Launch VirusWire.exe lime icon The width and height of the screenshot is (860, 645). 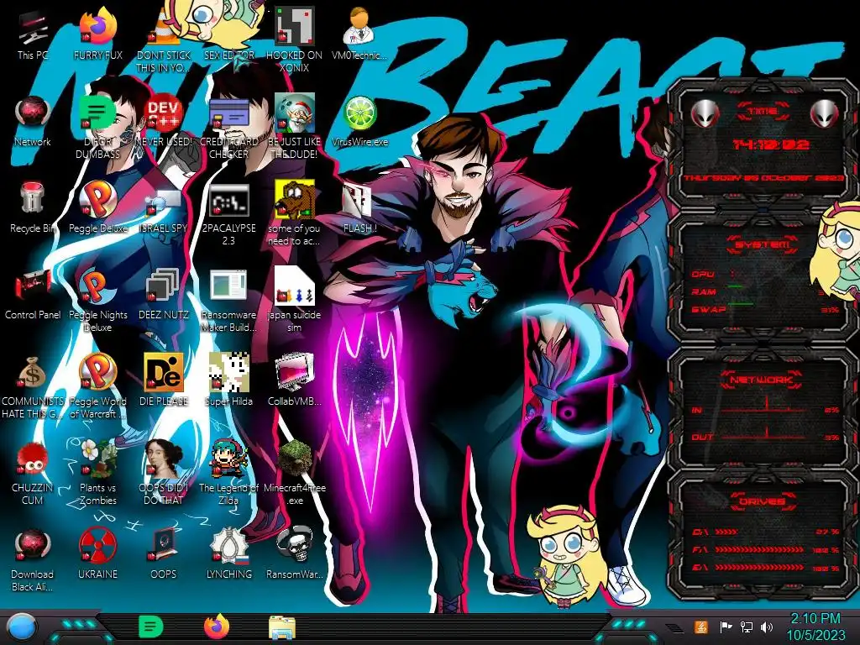tap(359, 121)
